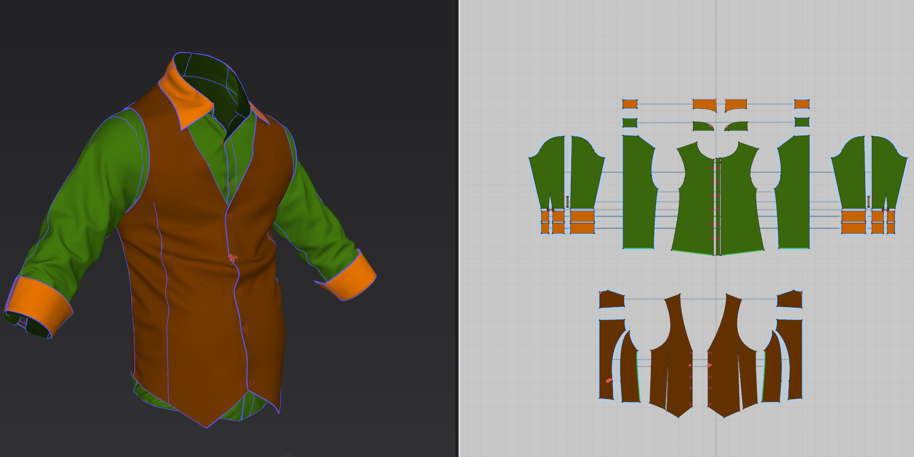Select the right green shirt back pattern panel

[x=793, y=192]
